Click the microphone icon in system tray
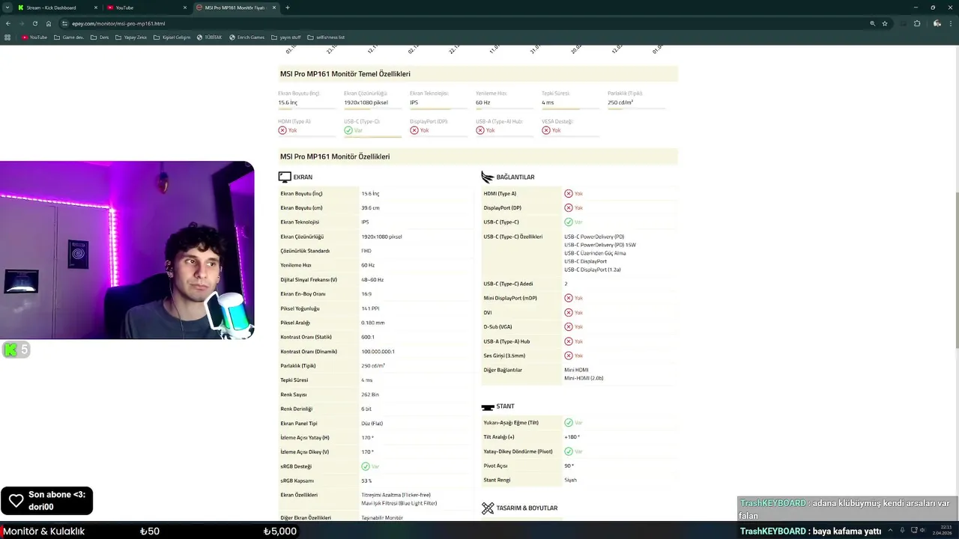959x539 pixels. [x=902, y=531]
